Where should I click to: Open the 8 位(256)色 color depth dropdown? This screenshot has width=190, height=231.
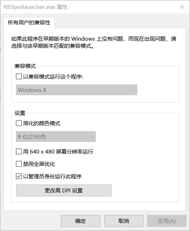56,137
